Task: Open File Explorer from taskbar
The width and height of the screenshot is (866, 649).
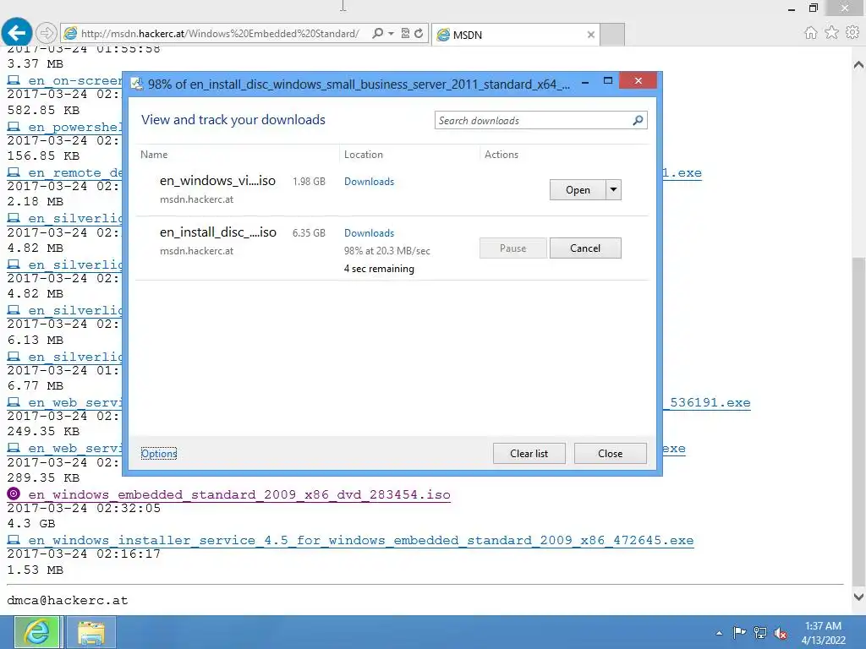Action: pyautogui.click(x=91, y=632)
